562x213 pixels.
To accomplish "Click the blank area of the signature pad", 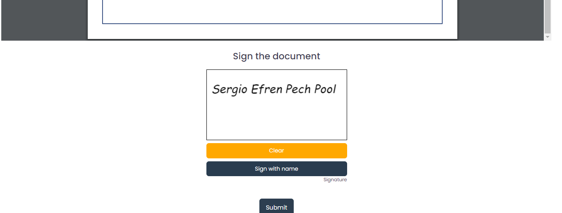I will (276, 119).
